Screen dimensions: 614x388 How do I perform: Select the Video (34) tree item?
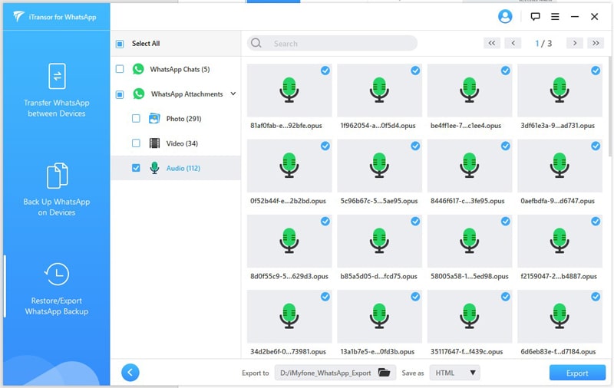pos(176,143)
